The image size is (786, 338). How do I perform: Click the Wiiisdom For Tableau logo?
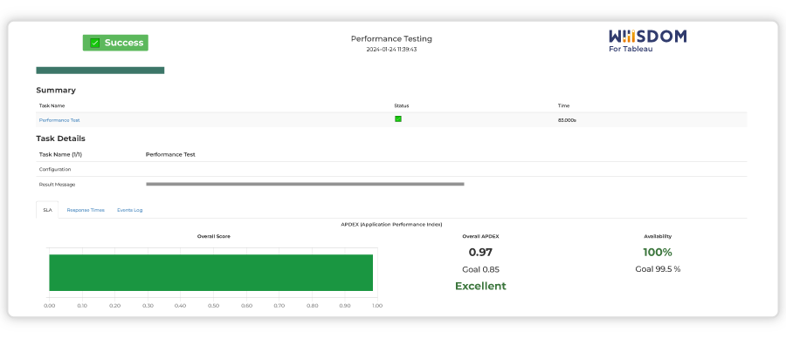pyautogui.click(x=648, y=41)
